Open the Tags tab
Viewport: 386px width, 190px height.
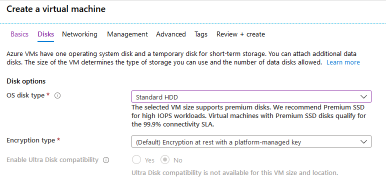tap(201, 34)
